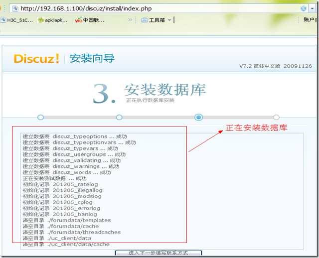Click the second step circle on progress bar
Image resolution: width=319 pixels, height=258 pixels.
point(119,118)
